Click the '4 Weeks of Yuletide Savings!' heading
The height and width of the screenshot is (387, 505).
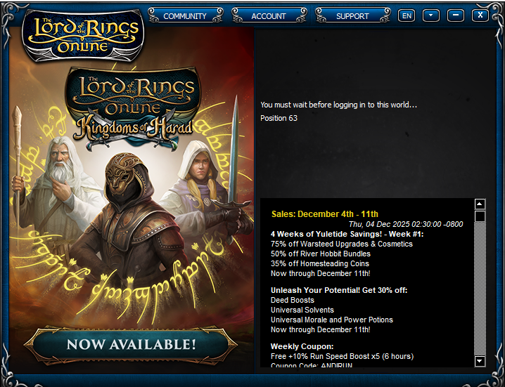pos(347,234)
